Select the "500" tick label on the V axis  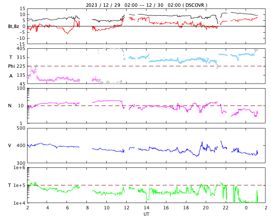coord(21,128)
